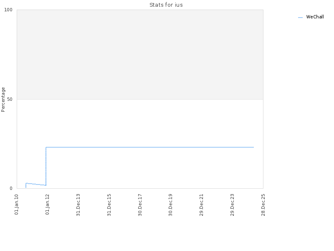
Task: Click the Percentage axis label
Action: tap(3, 100)
